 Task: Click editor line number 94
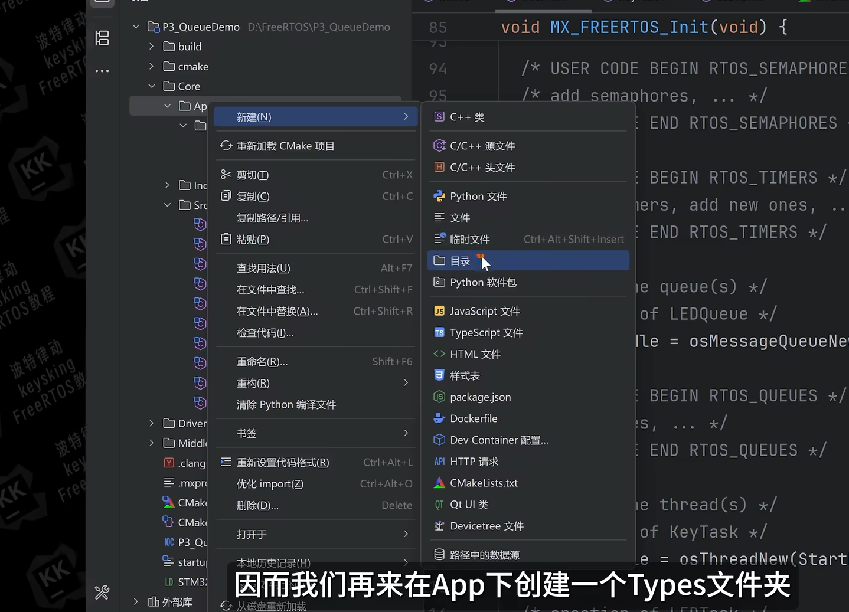(438, 69)
